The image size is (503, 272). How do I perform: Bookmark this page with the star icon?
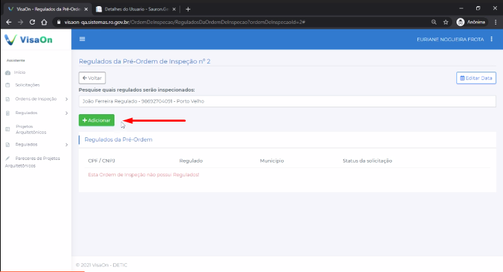(445, 22)
